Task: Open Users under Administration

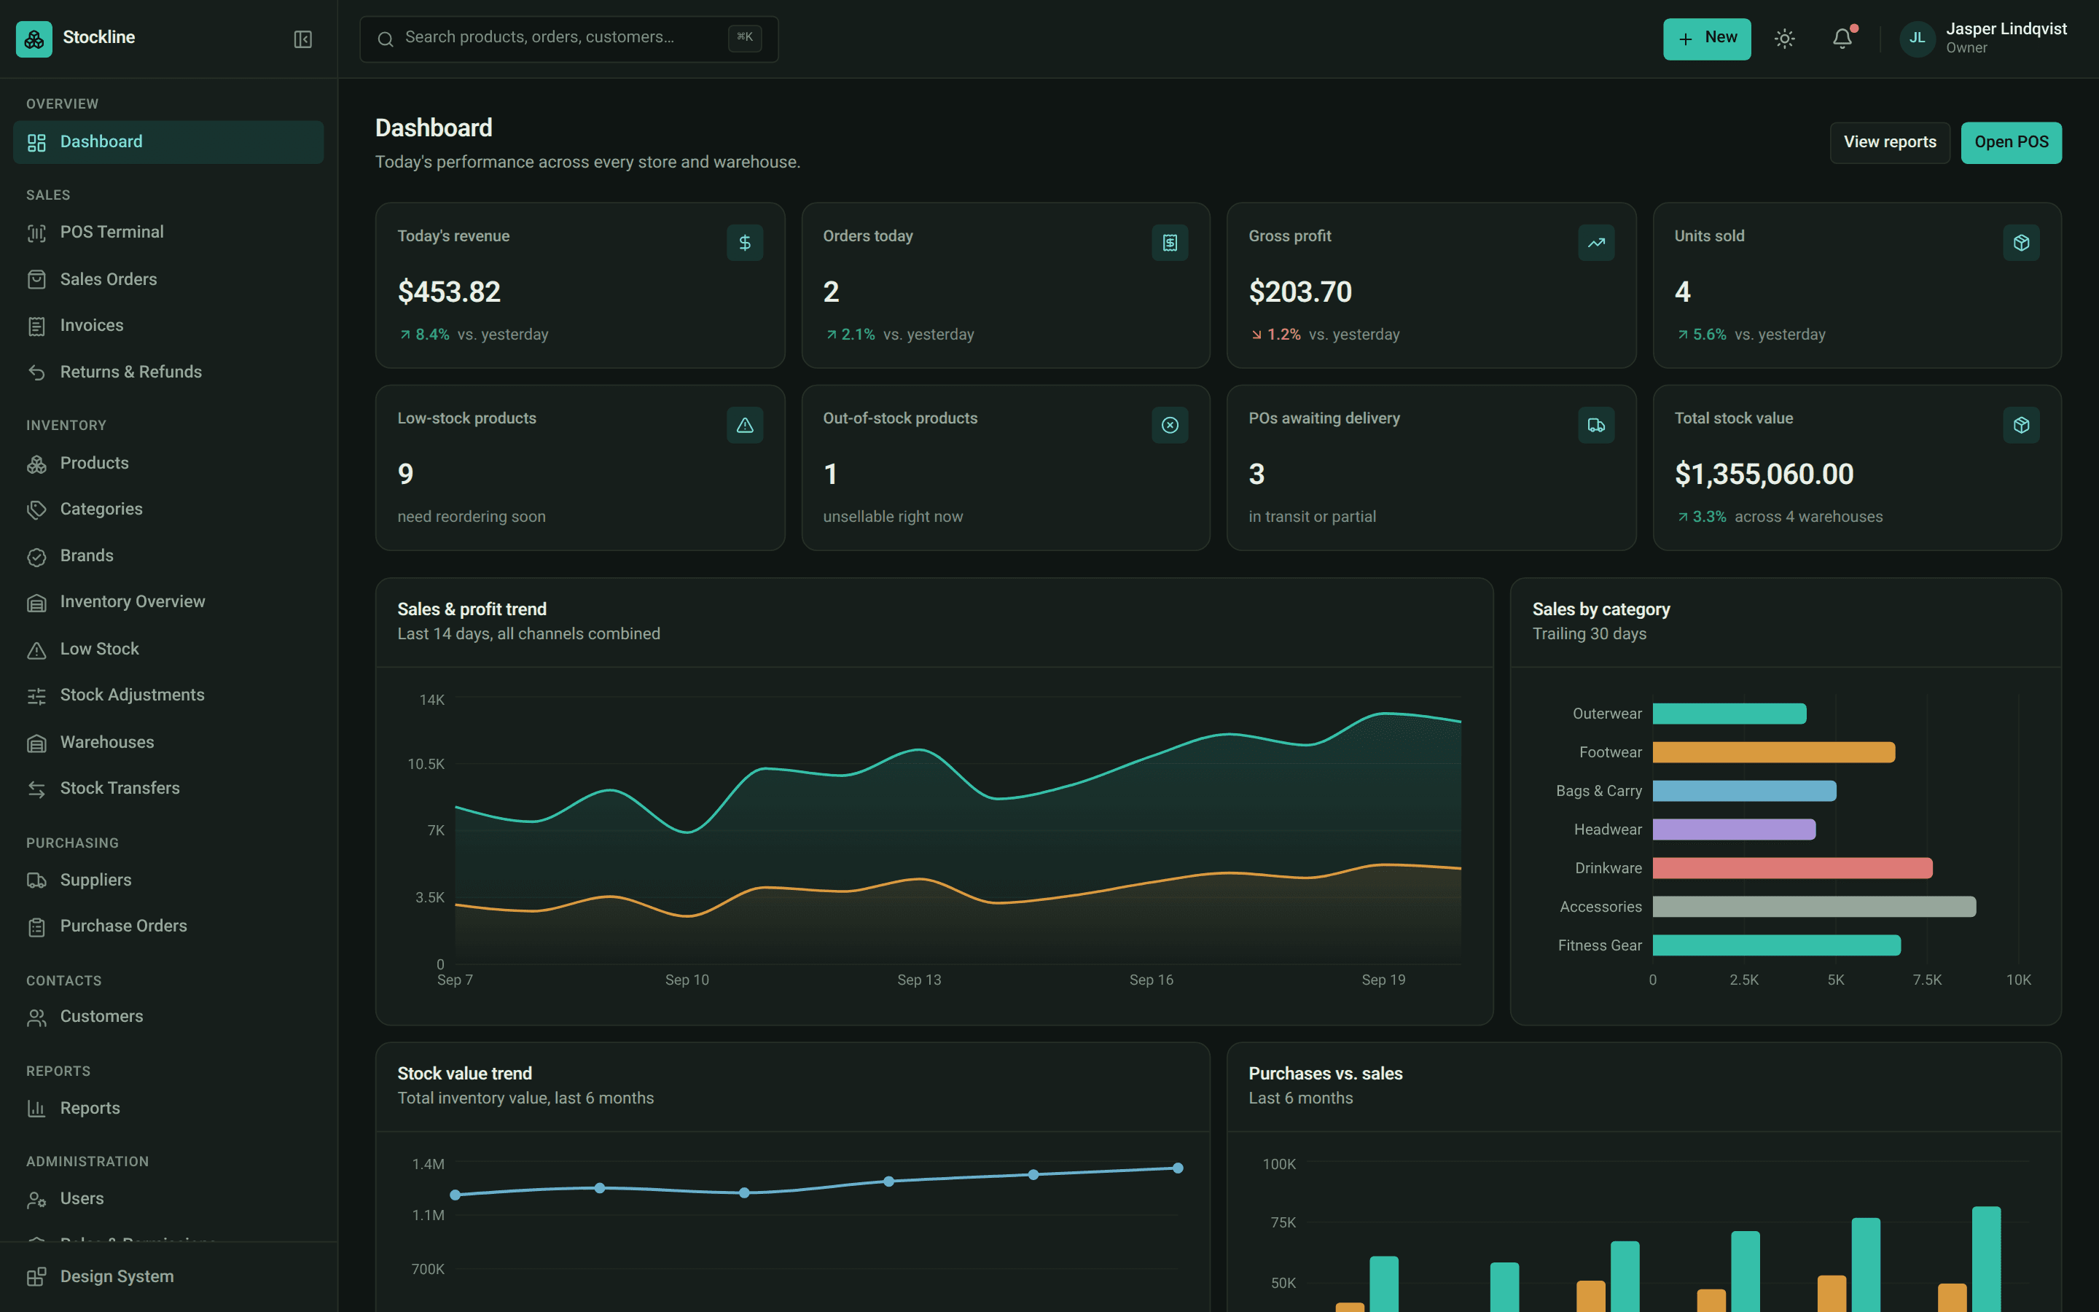Action: tap(168, 1199)
